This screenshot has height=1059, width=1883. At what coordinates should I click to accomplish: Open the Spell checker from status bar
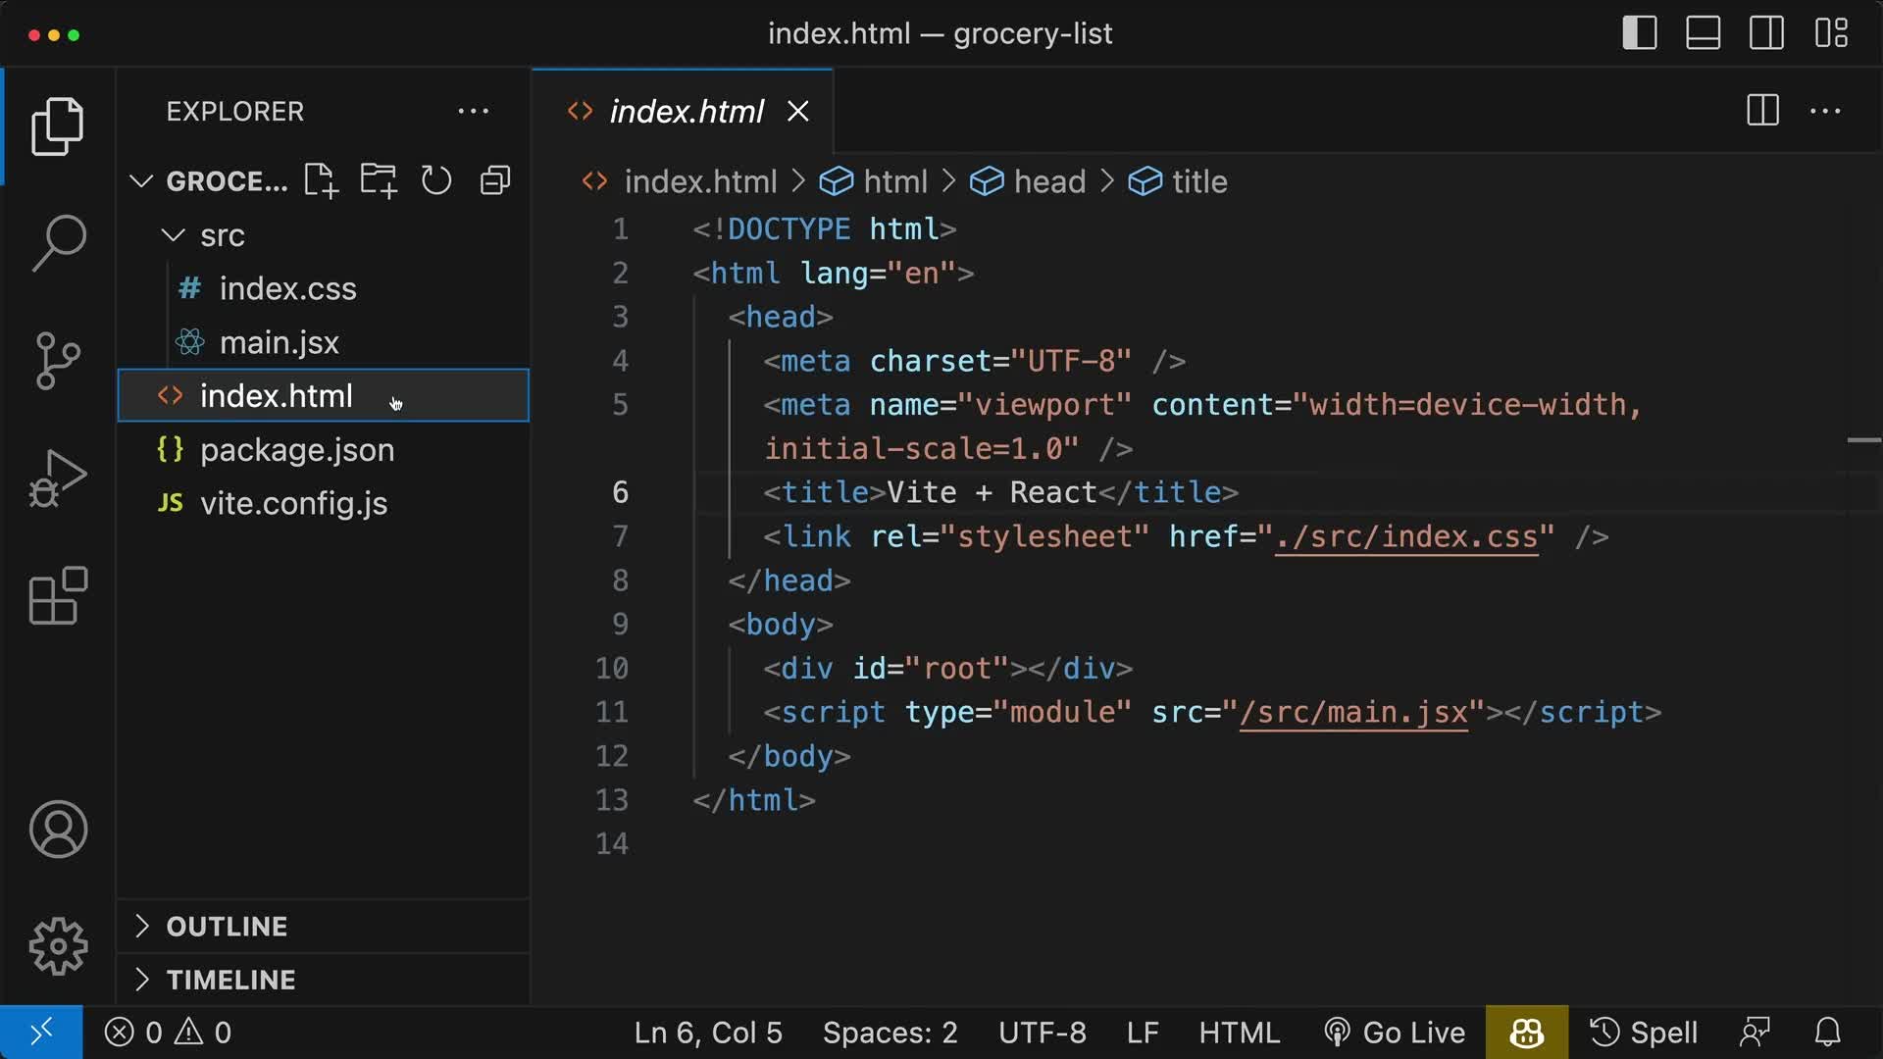coord(1644,1032)
